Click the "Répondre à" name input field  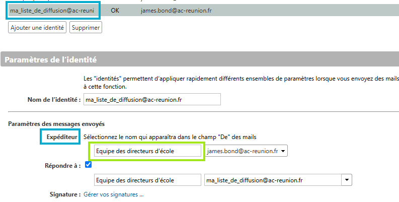(147, 180)
